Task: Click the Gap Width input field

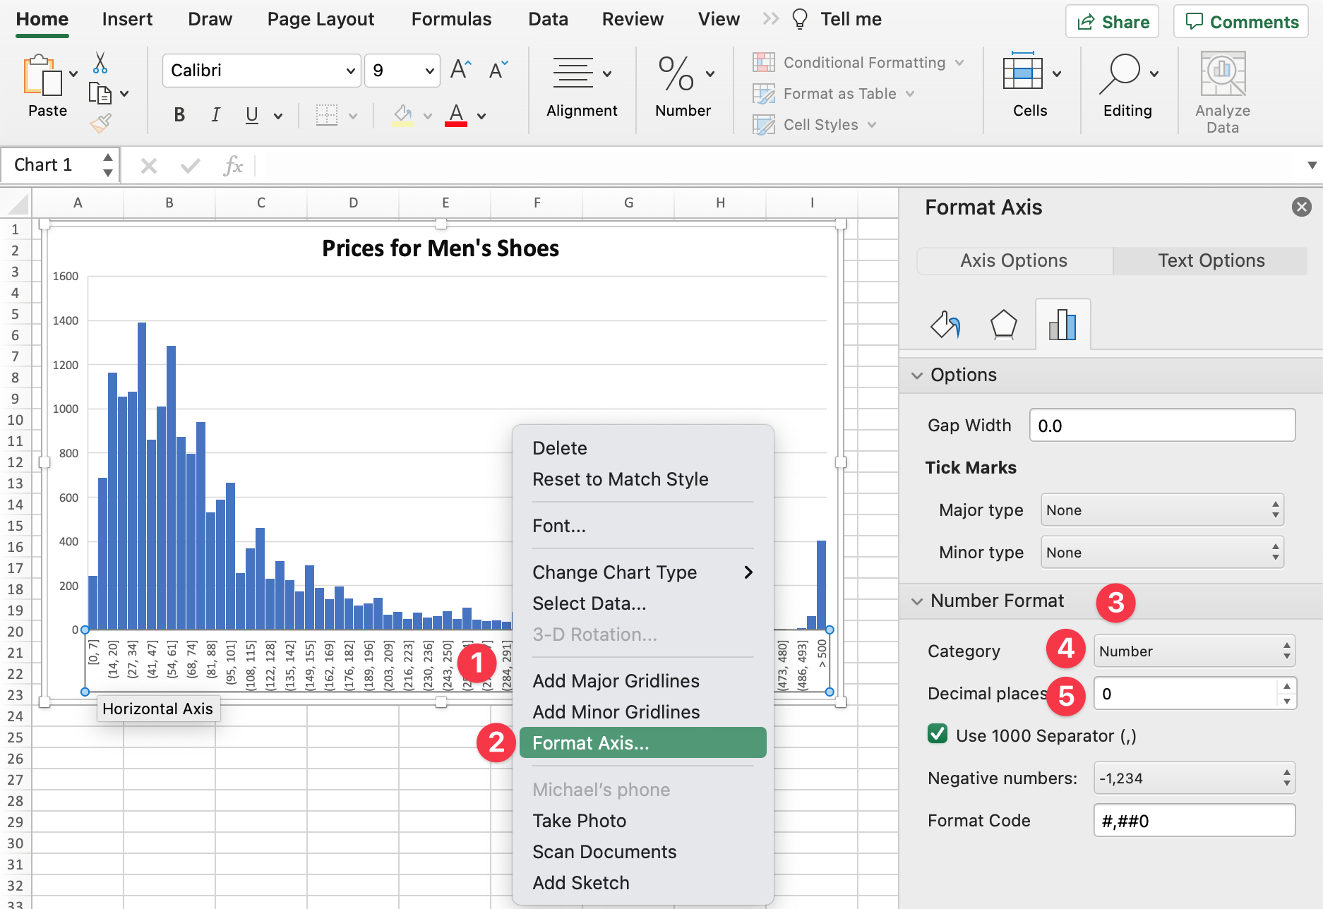Action: pyautogui.click(x=1161, y=426)
